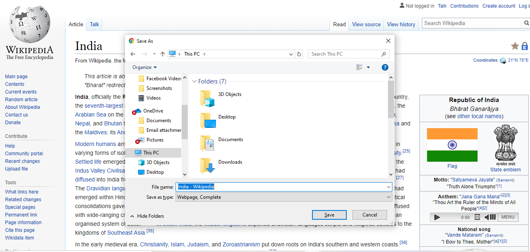Open the 21°N 78°E coordinates link

pyautogui.click(x=518, y=60)
